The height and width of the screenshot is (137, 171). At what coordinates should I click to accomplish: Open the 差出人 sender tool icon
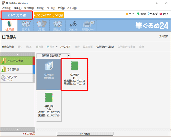click(57, 26)
